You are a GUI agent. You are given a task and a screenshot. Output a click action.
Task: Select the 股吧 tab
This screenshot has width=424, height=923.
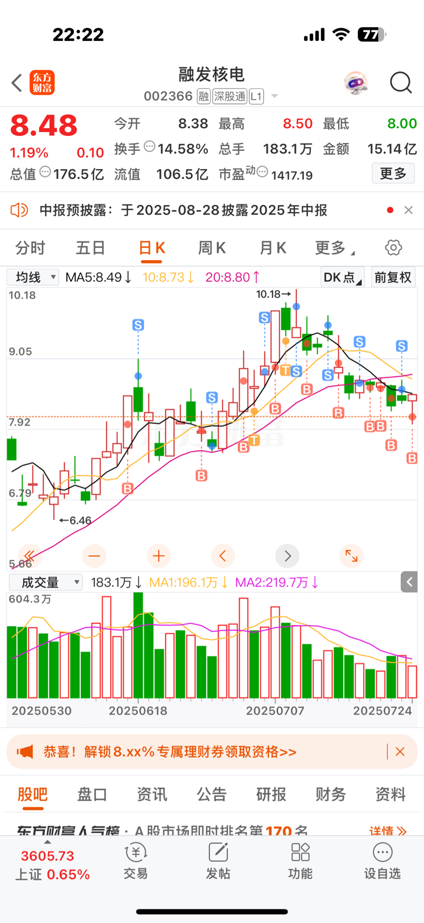tap(33, 794)
